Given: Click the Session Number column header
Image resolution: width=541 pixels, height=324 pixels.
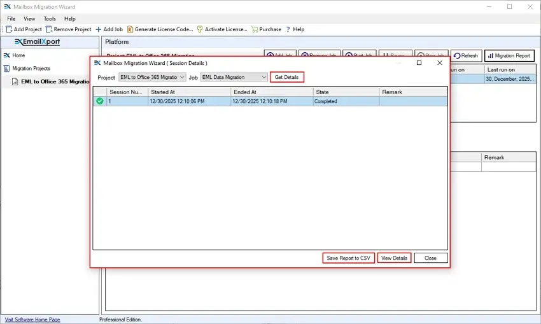Looking at the screenshot, I should pos(127,92).
